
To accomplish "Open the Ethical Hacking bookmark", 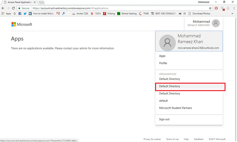I will click(x=127, y=13).
